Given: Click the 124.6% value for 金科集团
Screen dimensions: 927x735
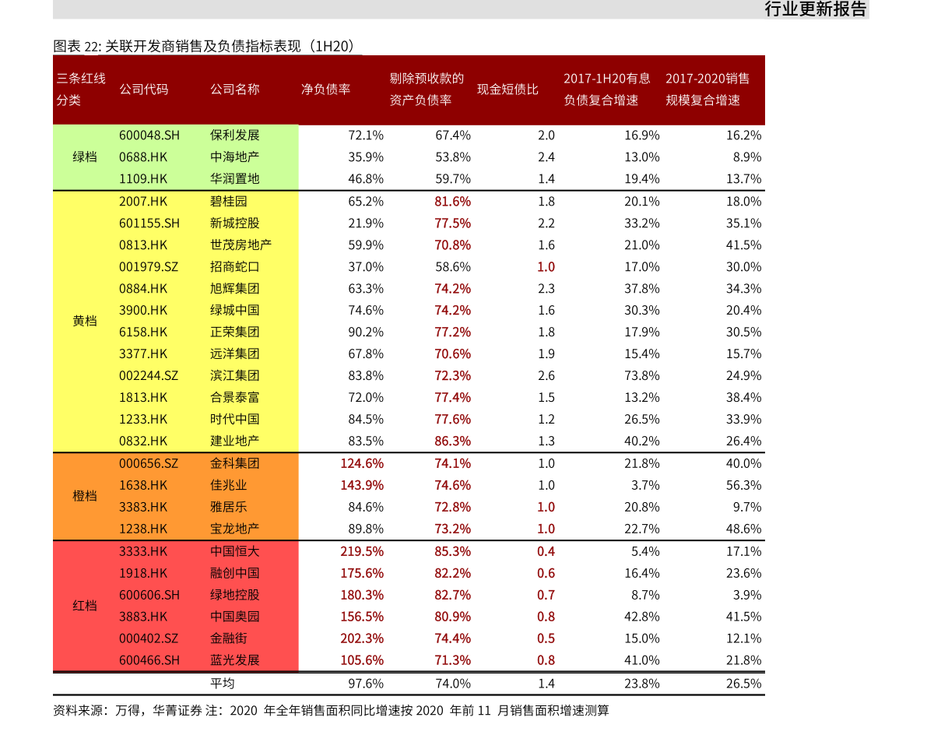Looking at the screenshot, I should tap(362, 463).
